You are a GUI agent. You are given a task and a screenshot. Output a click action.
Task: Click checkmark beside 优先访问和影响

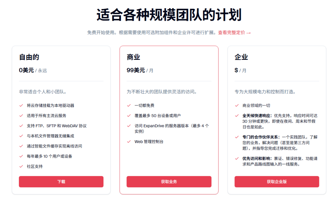pos(237,158)
